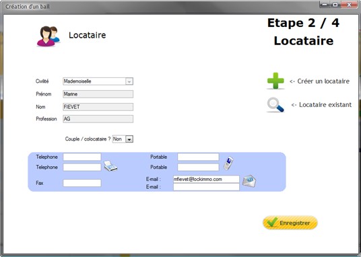This screenshot has width=361, height=257.
Task: Focus the second Portable input field
Action: [198, 168]
